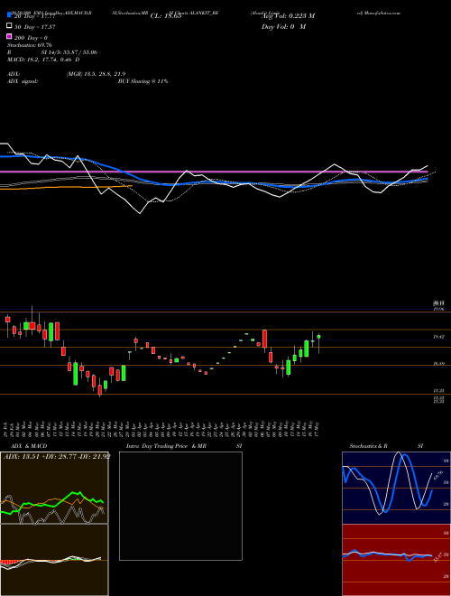Viewport: 451px width, 596px height.
Task: Click the 'Stochastics: 69.76' reading
Action: (x=30, y=45)
